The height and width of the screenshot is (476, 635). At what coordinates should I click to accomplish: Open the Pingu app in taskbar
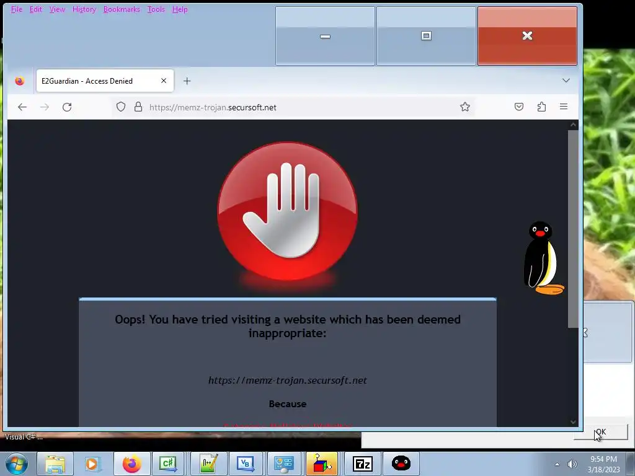401,464
